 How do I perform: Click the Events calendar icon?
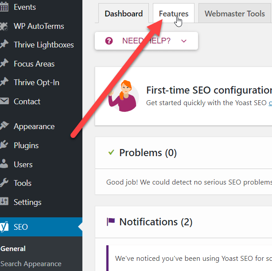coord(4,8)
